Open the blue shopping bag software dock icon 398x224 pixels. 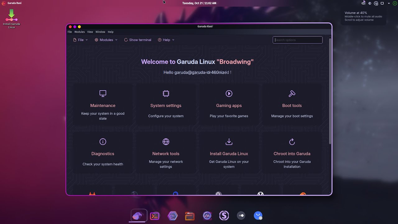[258, 216]
